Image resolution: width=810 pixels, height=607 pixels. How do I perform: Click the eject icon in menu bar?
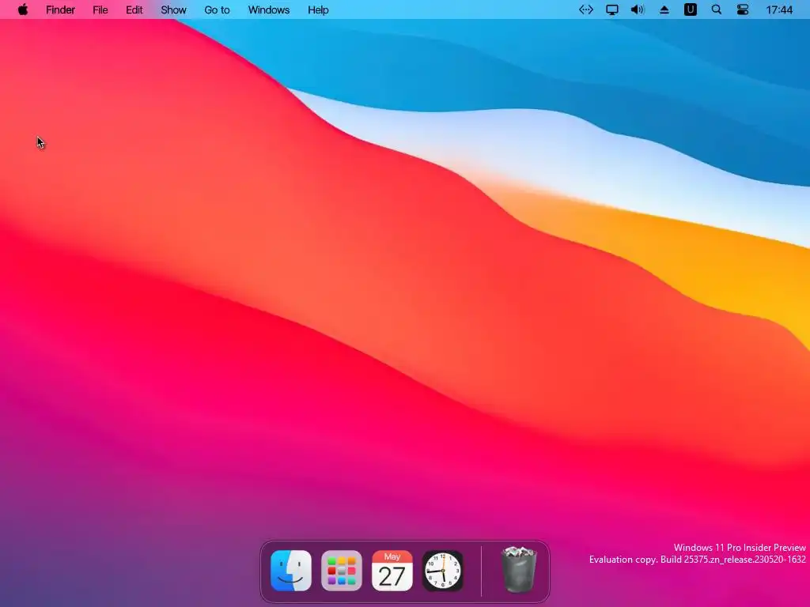[x=664, y=9]
